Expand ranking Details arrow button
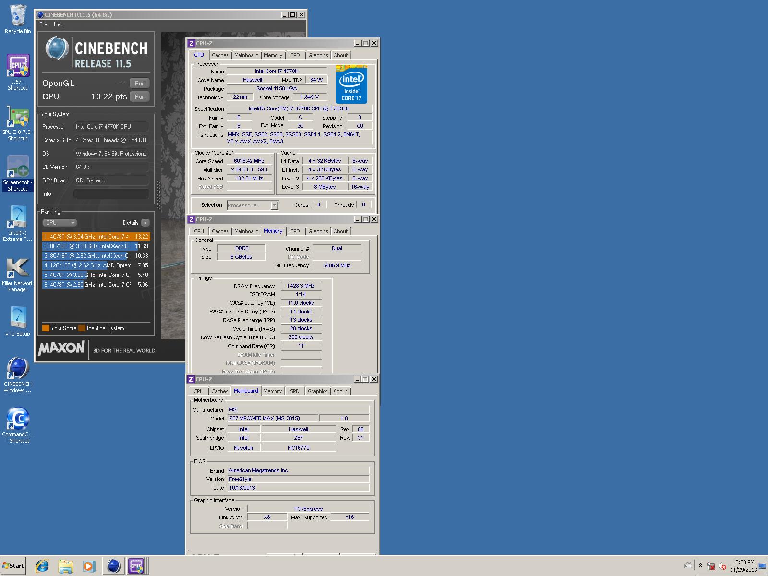 [x=145, y=223]
